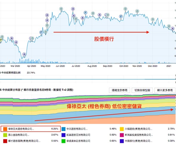This screenshot has height=145, width=176.
Task: Click the O marker above Dec 2020
Action: pos(153,19)
